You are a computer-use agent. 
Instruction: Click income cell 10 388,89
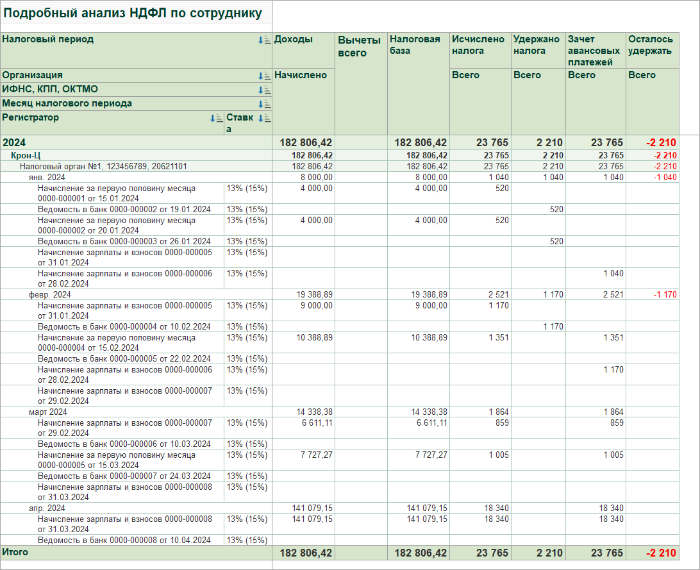click(314, 338)
